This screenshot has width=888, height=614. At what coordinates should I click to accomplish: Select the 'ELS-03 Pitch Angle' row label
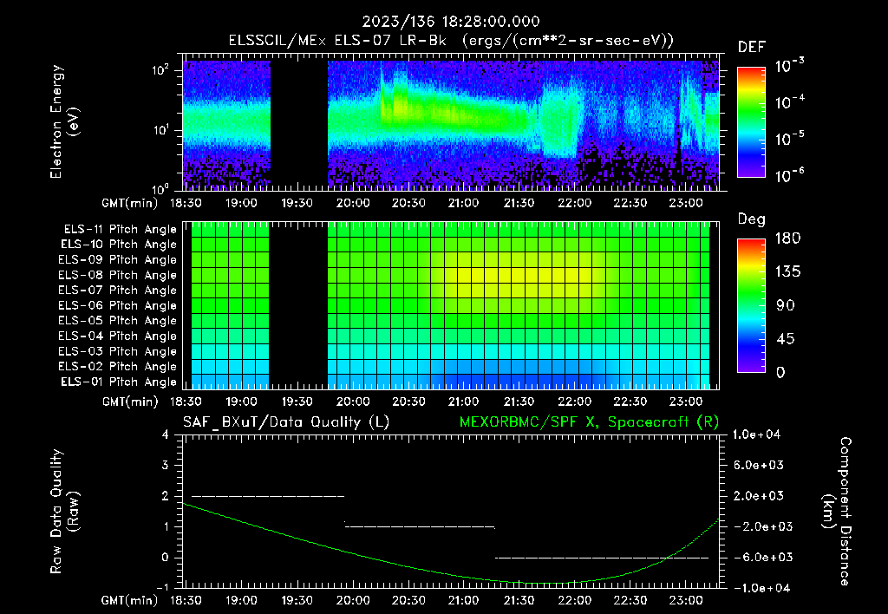118,351
